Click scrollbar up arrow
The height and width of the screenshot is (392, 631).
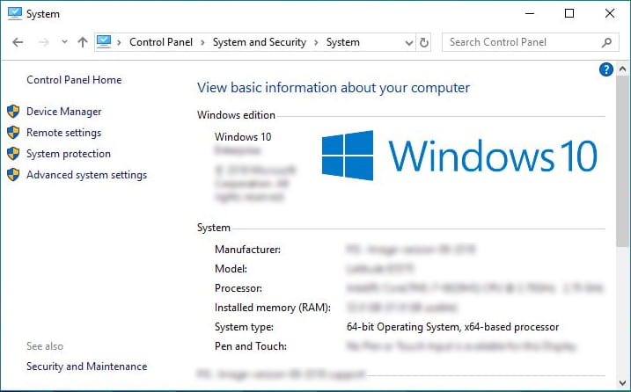[622, 69]
